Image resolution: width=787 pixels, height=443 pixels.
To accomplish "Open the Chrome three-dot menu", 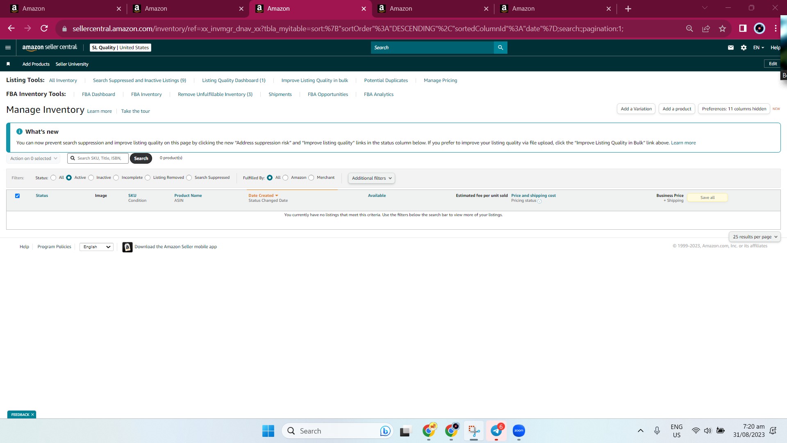I will tap(776, 28).
